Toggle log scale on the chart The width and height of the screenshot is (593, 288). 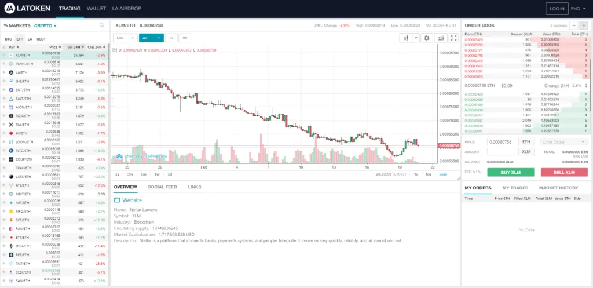(429, 174)
